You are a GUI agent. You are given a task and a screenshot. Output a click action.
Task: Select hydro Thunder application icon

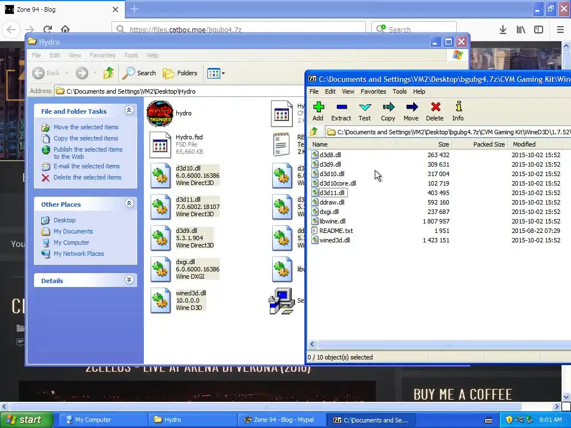pyautogui.click(x=160, y=114)
